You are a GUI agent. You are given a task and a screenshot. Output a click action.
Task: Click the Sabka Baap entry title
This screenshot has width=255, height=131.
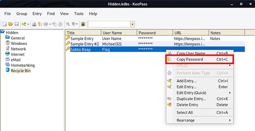pos(81,50)
